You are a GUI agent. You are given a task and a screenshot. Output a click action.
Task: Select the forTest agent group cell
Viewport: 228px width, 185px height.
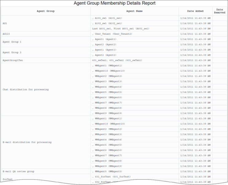pyautogui.click(x=7, y=179)
